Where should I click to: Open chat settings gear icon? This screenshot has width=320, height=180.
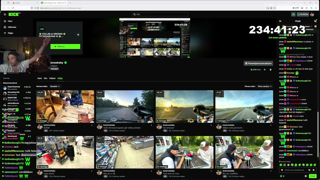tap(306, 176)
